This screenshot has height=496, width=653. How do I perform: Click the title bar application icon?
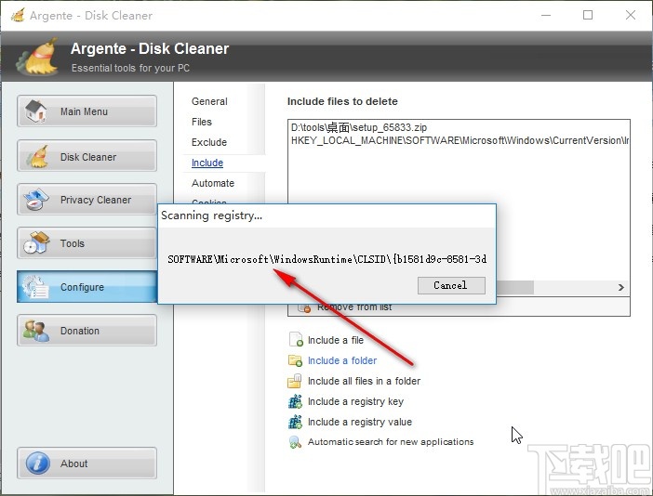click(x=18, y=15)
